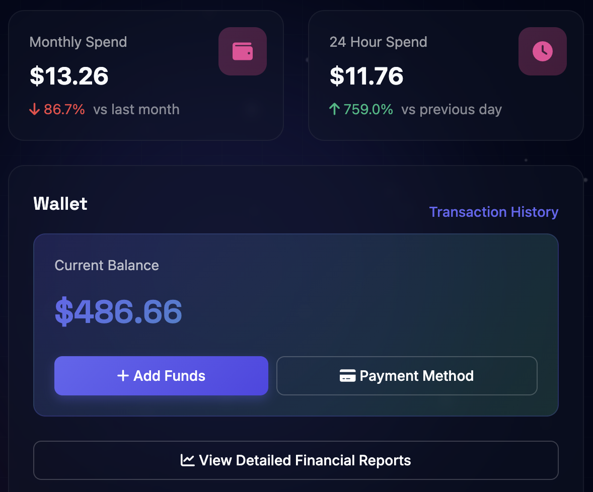This screenshot has width=593, height=492.
Task: Click the Current Balance card background
Action: (x=296, y=324)
